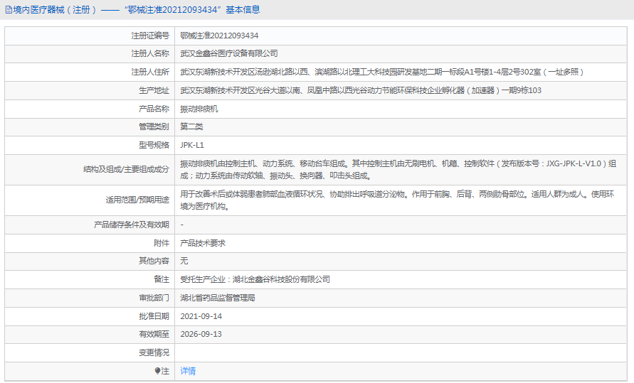Click the remark 受托生产企业：湖北金鑫谷科技股份有限公司
Screen dimensions: 634x383
coord(255,279)
